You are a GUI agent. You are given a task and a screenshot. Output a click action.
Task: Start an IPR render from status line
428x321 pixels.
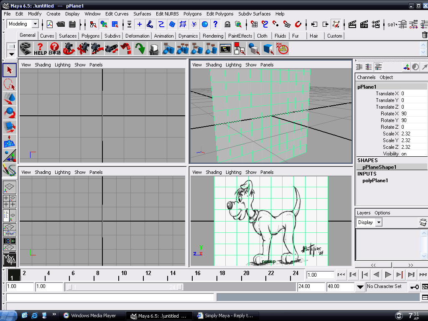tap(364, 24)
